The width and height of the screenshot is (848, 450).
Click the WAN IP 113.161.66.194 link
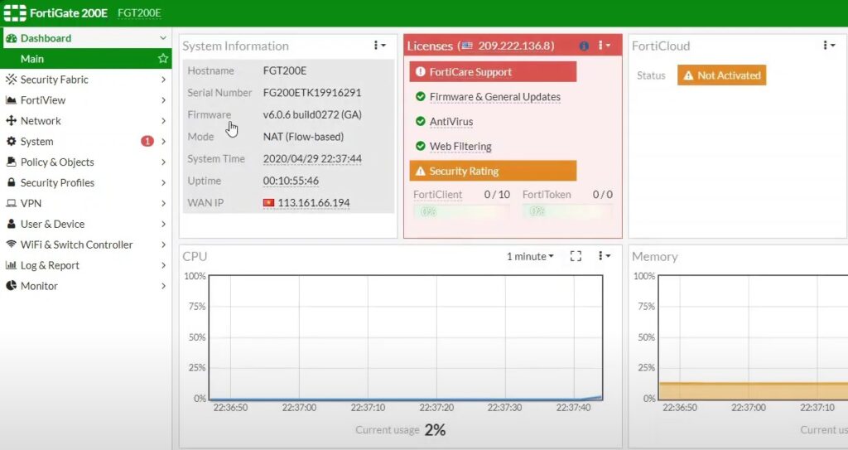pos(314,203)
